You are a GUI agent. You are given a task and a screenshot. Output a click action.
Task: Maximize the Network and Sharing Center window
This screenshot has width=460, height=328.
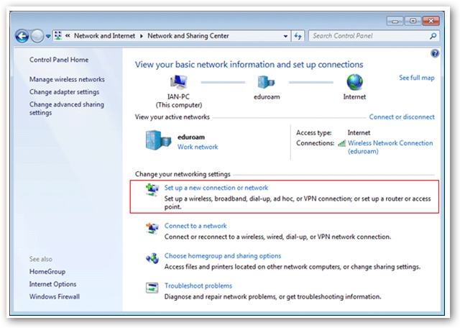(413, 21)
